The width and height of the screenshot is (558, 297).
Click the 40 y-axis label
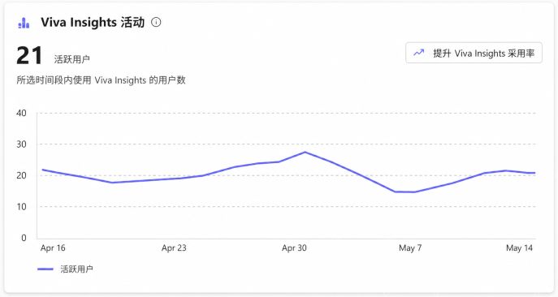point(21,113)
